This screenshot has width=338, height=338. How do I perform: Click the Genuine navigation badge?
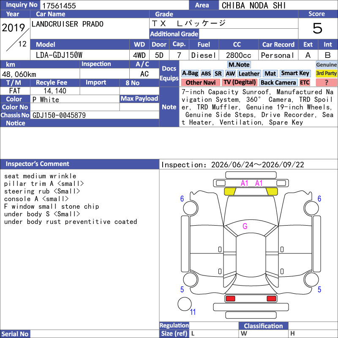(326, 65)
